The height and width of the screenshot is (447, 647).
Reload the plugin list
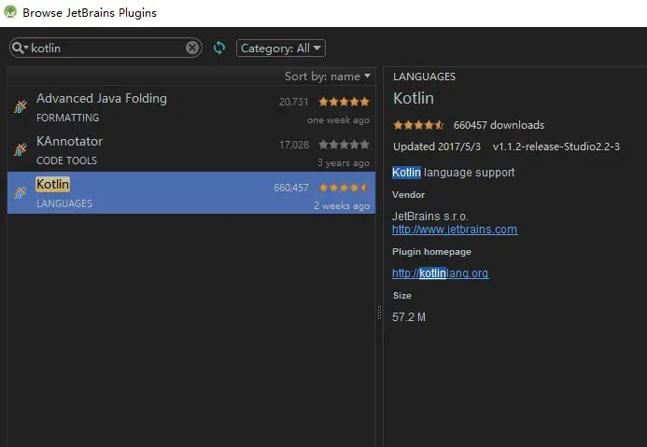coord(219,48)
